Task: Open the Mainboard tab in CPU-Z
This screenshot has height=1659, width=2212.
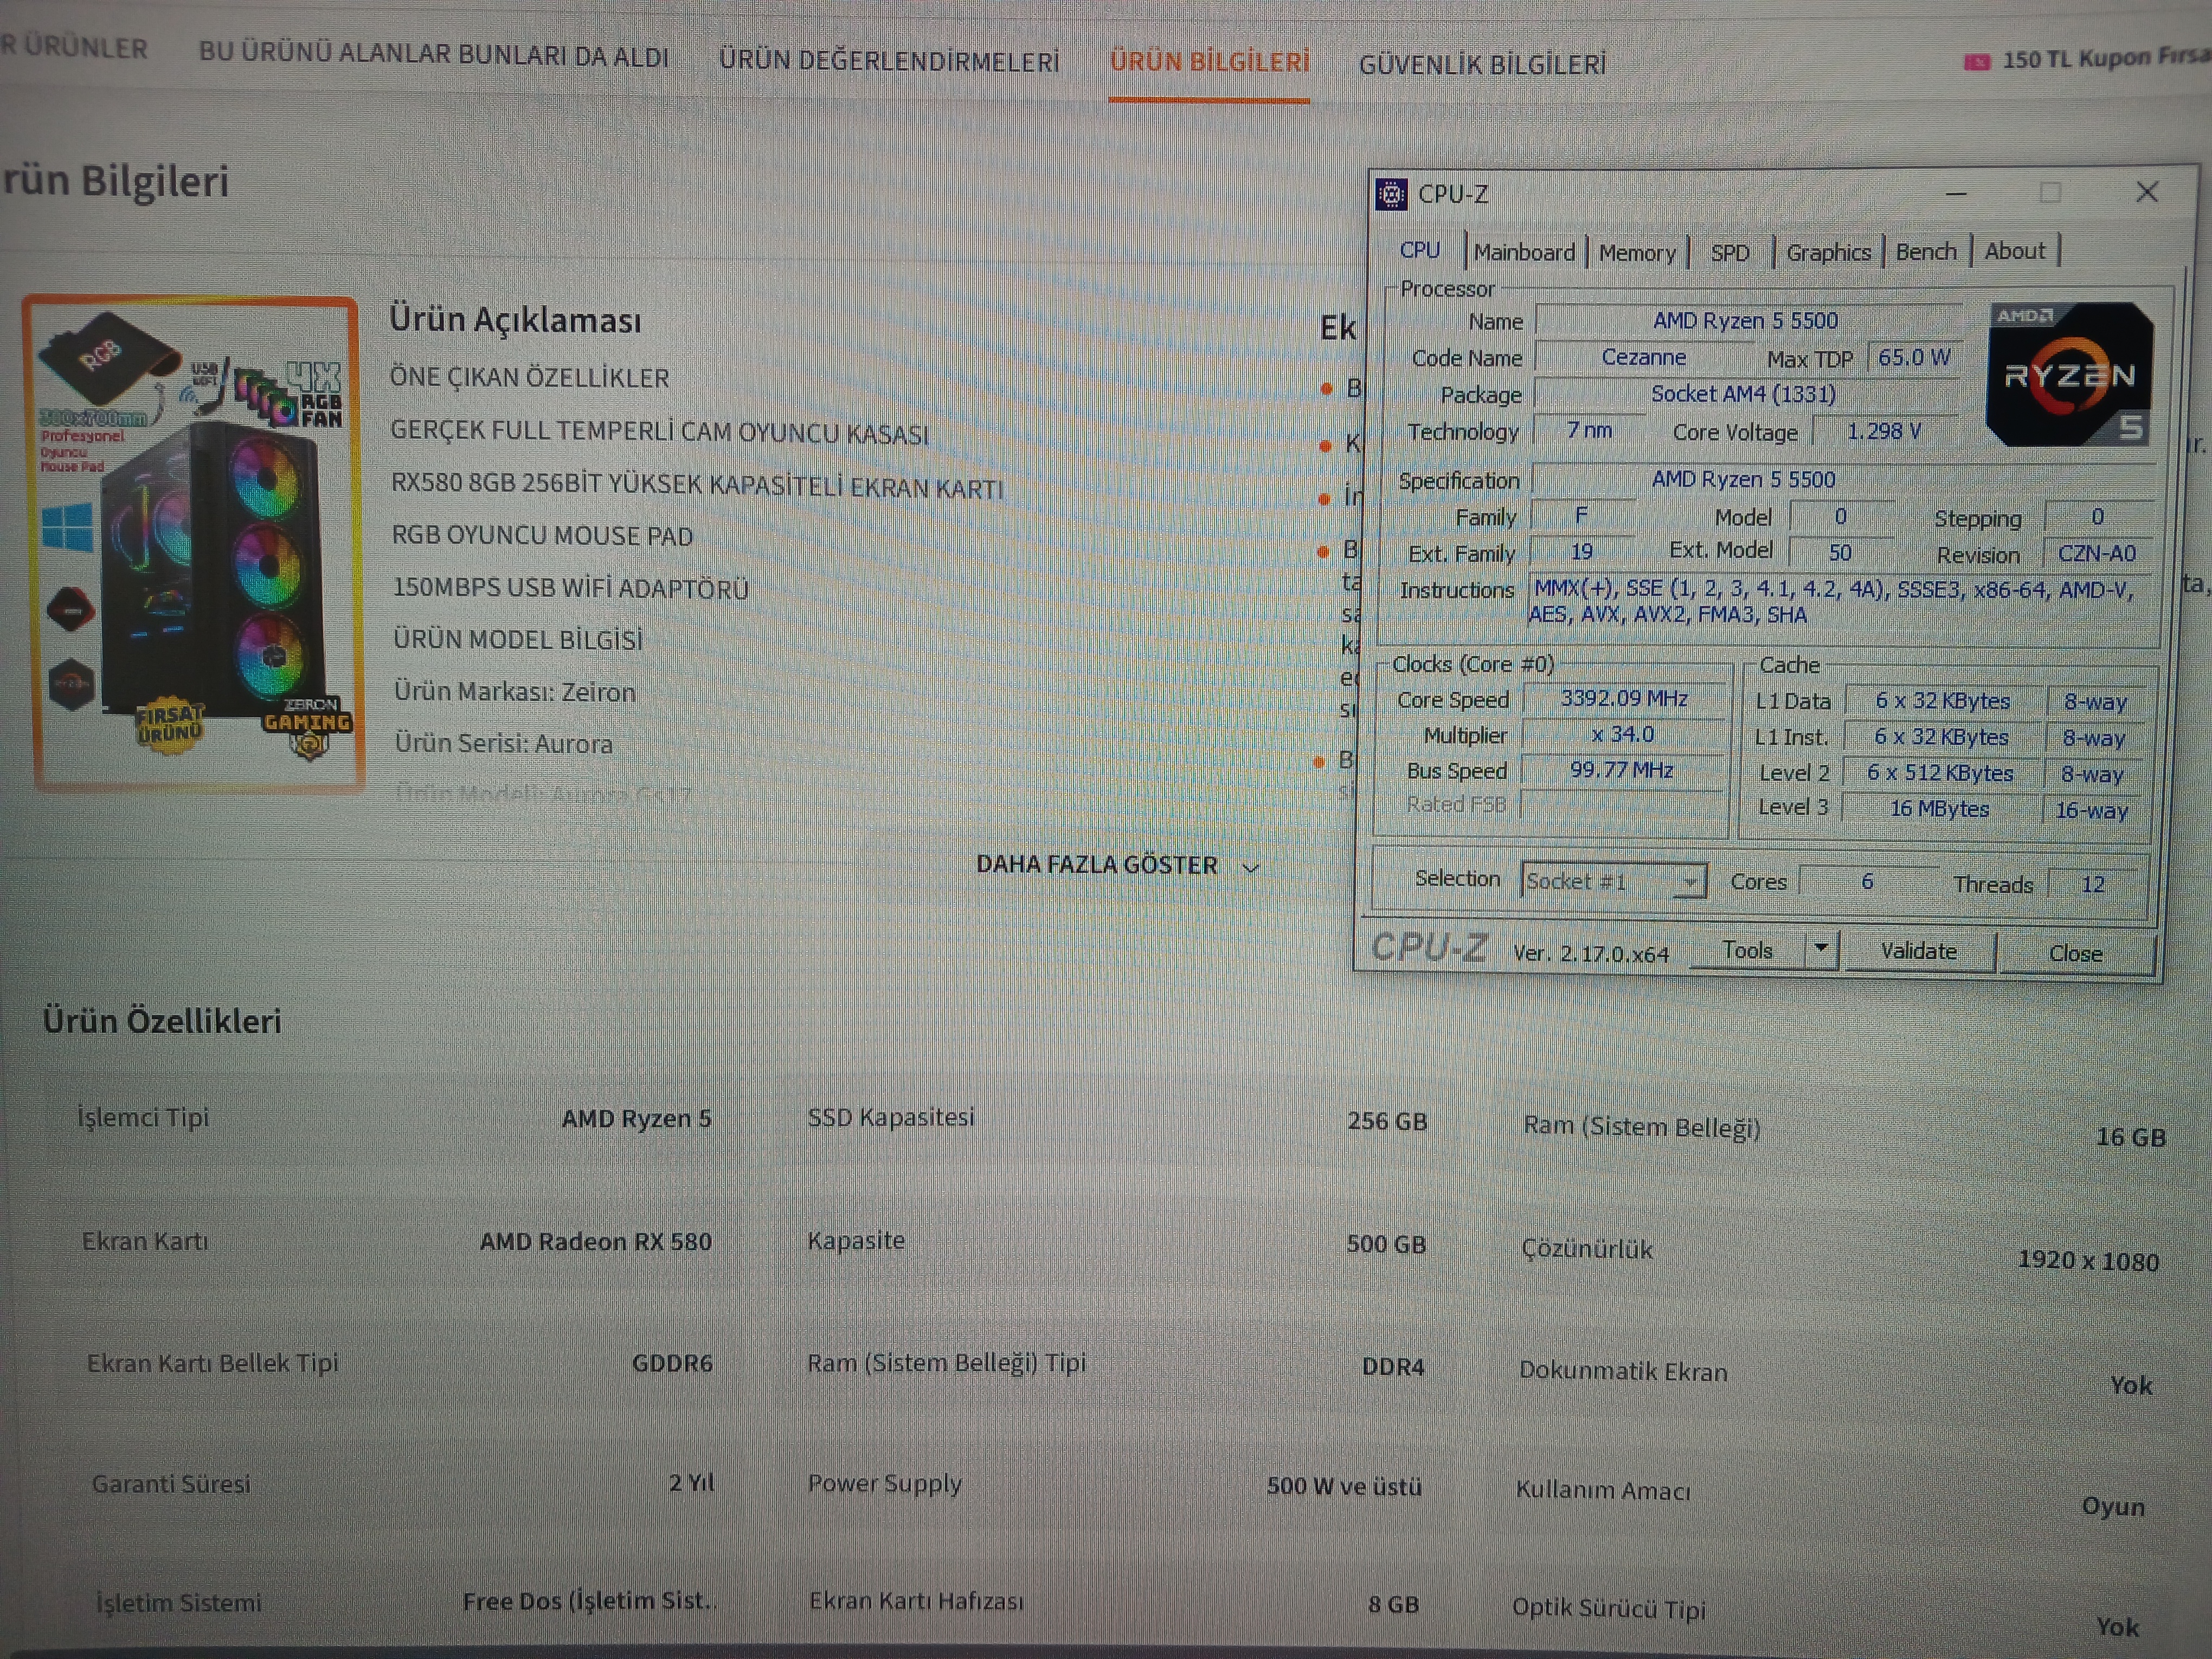Action: [1524, 252]
